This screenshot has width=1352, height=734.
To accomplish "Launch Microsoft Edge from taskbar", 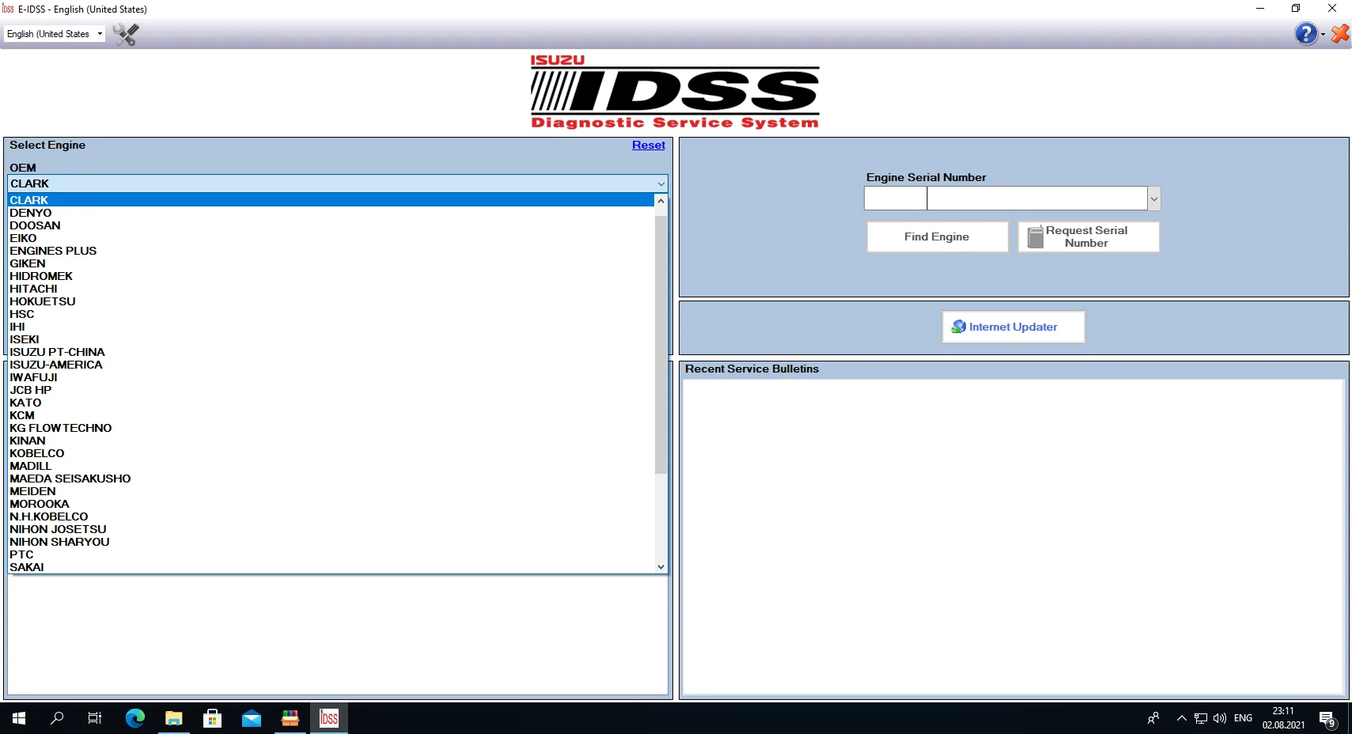I will 135,718.
